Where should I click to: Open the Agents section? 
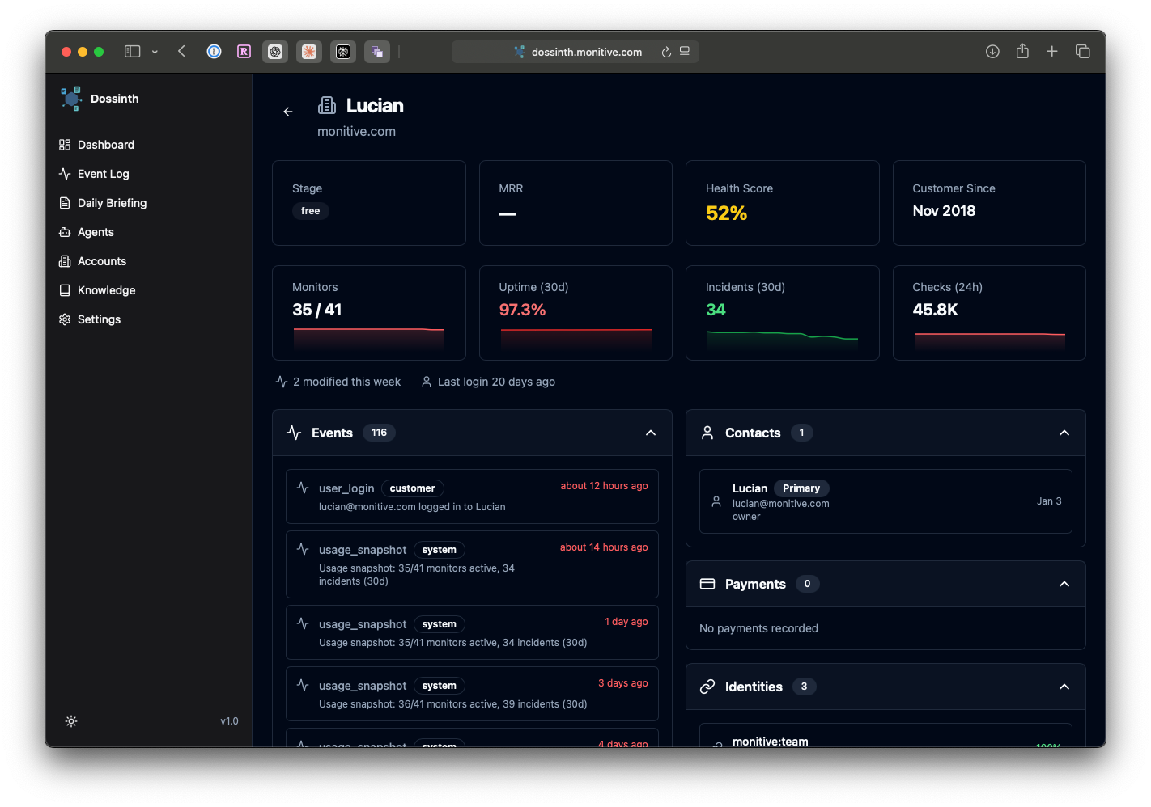point(96,232)
